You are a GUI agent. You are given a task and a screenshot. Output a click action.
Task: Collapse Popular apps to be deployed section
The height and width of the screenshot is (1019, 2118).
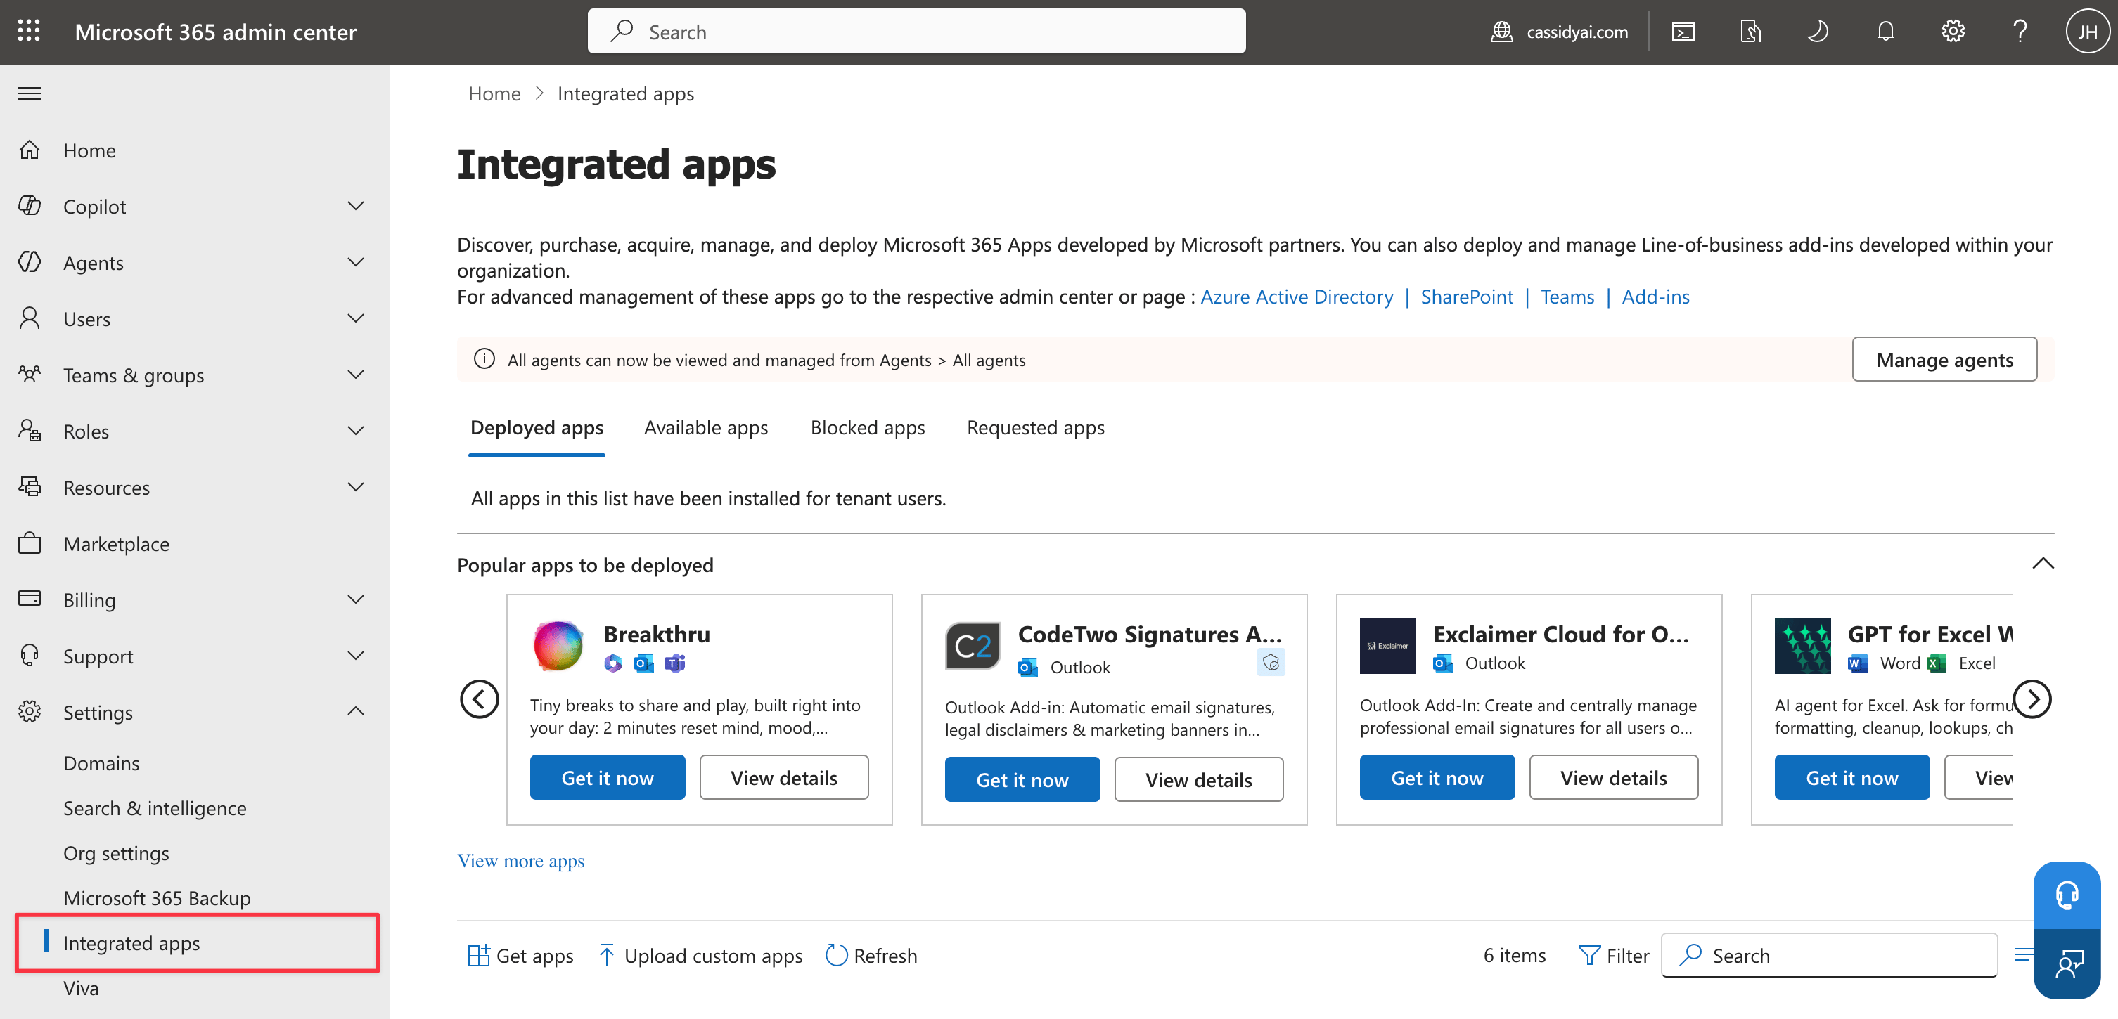pyautogui.click(x=2043, y=564)
